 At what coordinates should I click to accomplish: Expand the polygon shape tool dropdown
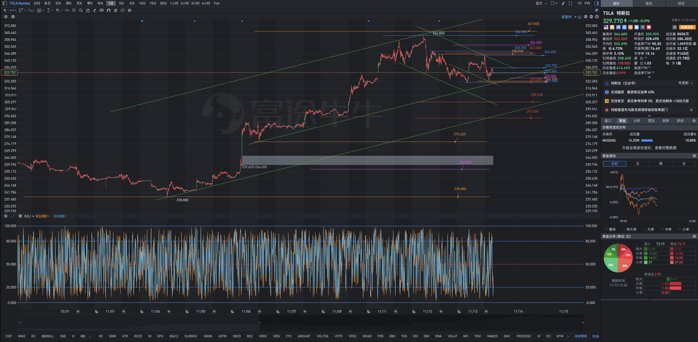[25, 11]
